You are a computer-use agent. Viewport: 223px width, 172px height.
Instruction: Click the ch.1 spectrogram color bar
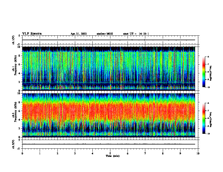(x=204, y=72)
